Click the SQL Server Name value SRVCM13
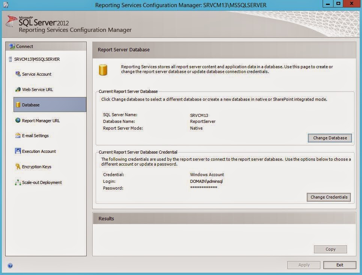The height and width of the screenshot is (275, 362). (199, 115)
